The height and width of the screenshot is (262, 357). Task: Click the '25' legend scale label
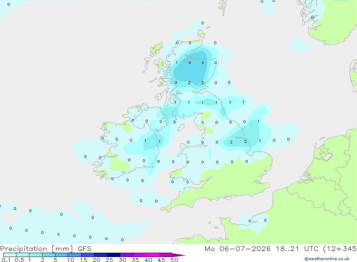[110, 260]
